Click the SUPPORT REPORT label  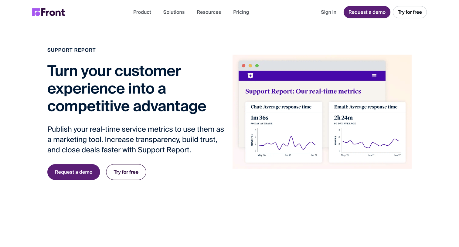pos(71,50)
